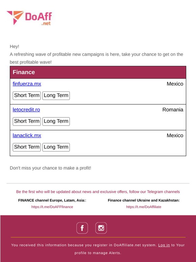The image size is (196, 262).
Task: Open the Instagram icon in footer
Action: pos(101,228)
